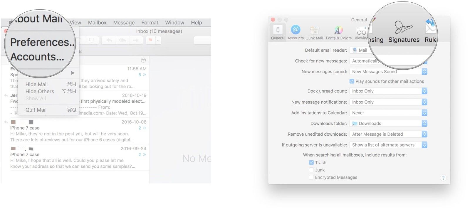Click the help question mark button

[x=443, y=178]
